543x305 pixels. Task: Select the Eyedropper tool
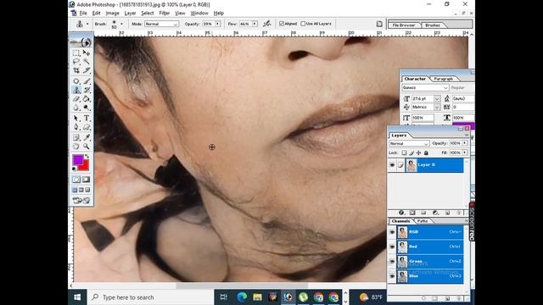[x=87, y=137]
